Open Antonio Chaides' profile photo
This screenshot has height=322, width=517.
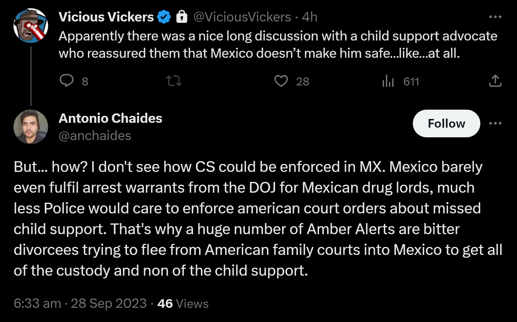(31, 127)
